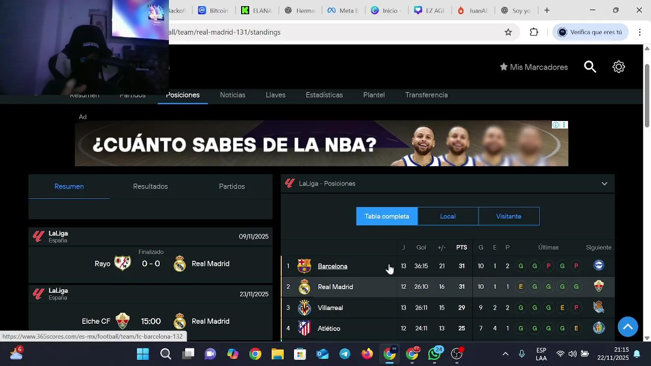Show hidden system tray icons

(505, 354)
